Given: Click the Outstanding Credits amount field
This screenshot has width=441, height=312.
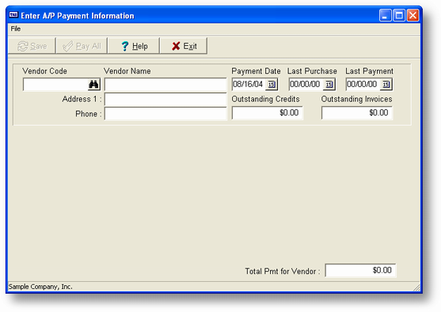Looking at the screenshot, I should pos(267,112).
